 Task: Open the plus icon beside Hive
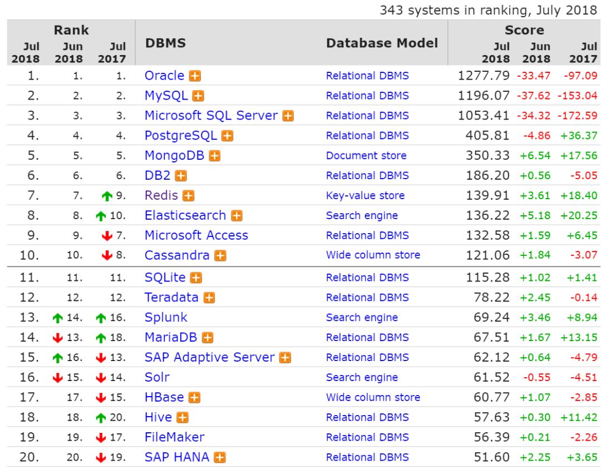(x=183, y=417)
